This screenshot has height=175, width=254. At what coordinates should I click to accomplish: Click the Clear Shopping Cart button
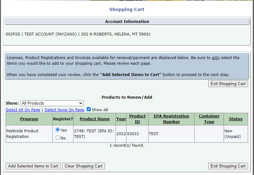[84, 166]
